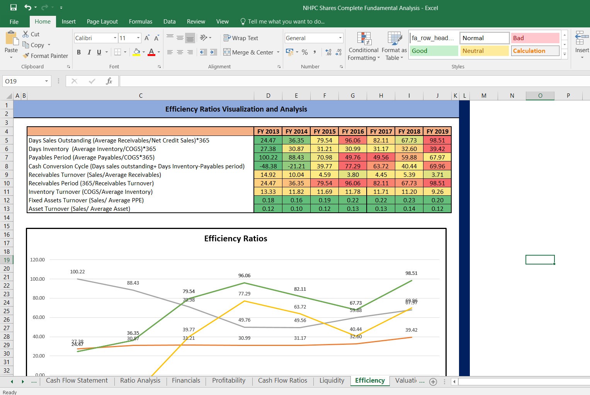Toggle Underline formatting

point(99,52)
